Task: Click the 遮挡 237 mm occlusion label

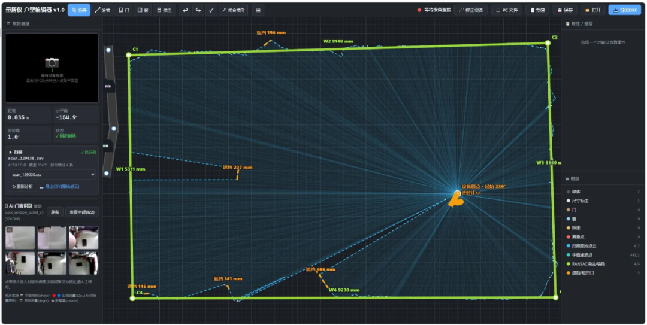Action: tap(238, 168)
